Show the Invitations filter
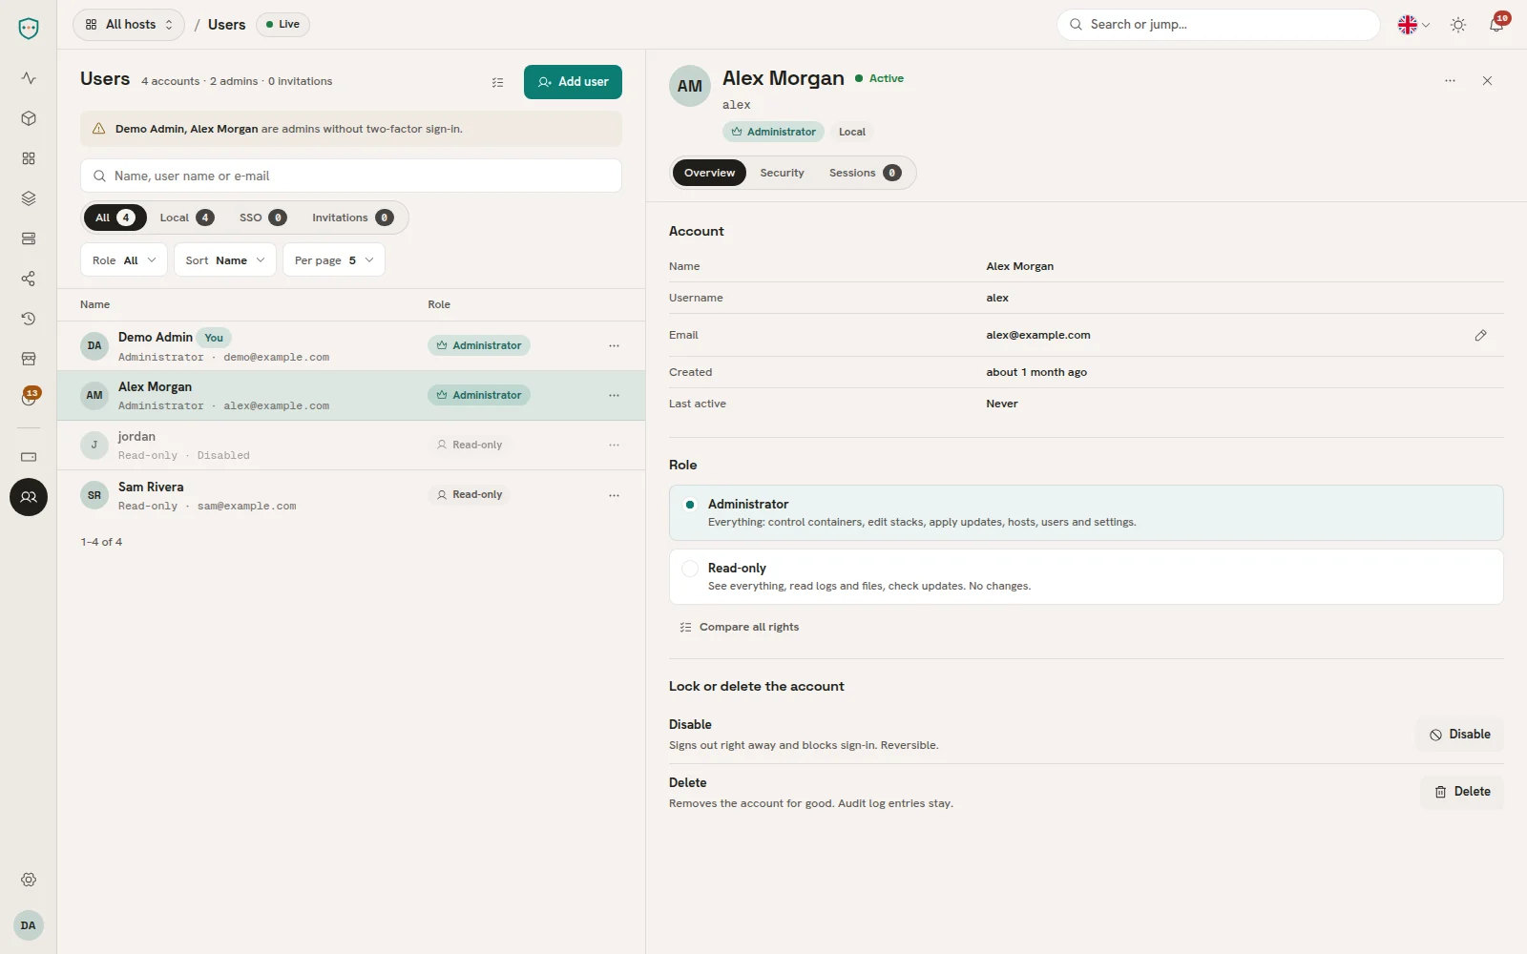Viewport: 1527px width, 954px height. point(352,218)
